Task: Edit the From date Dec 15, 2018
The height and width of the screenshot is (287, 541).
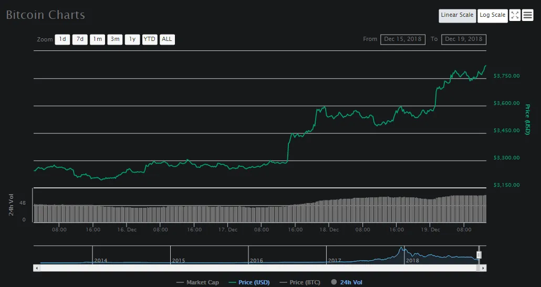Action: pyautogui.click(x=403, y=39)
